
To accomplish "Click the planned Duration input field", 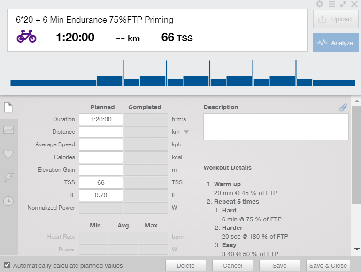I will pos(101,119).
